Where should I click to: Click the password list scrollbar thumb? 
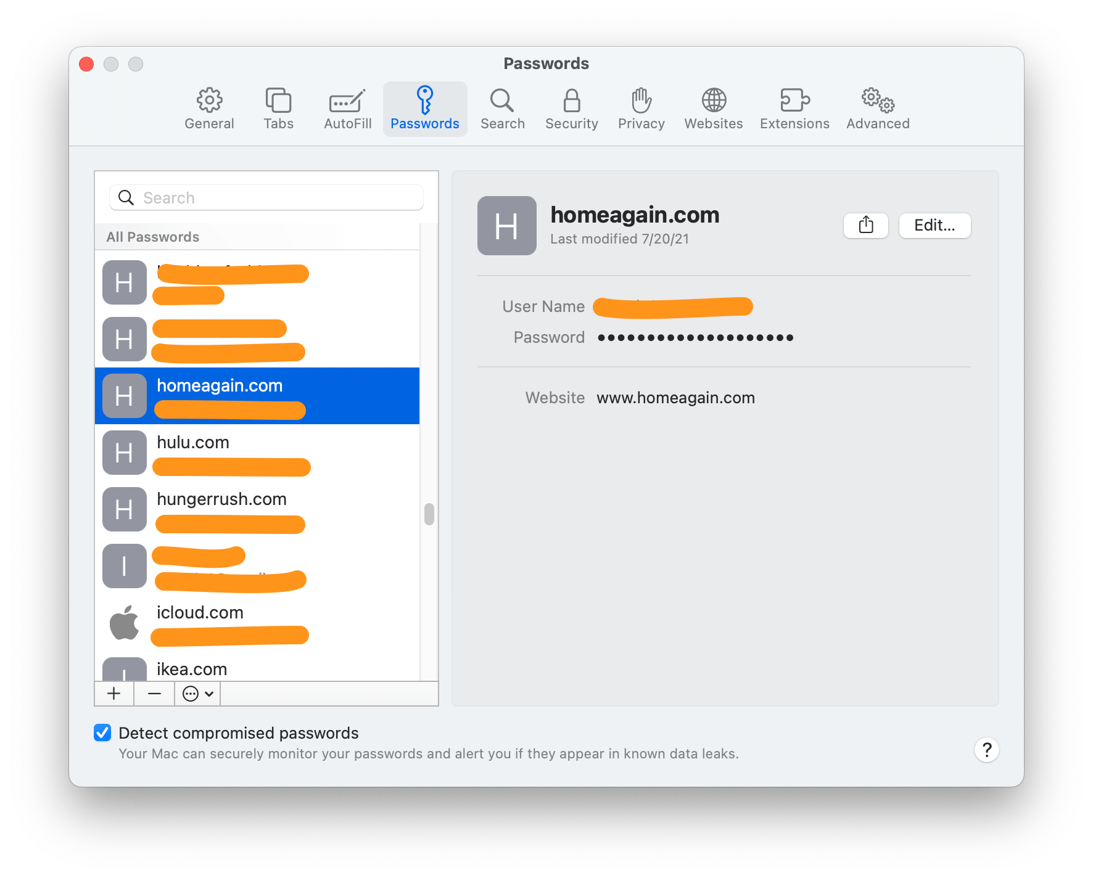[429, 514]
